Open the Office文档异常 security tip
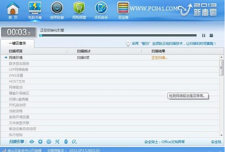The width and height of the screenshot is (225, 152). coord(164,142)
